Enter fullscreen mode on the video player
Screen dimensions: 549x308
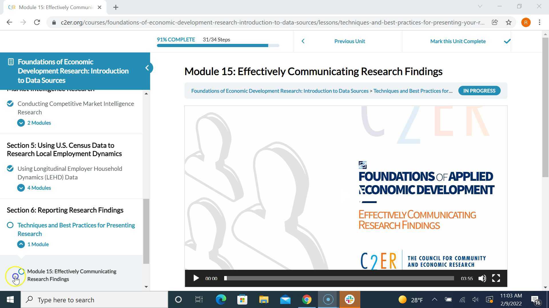click(x=496, y=278)
